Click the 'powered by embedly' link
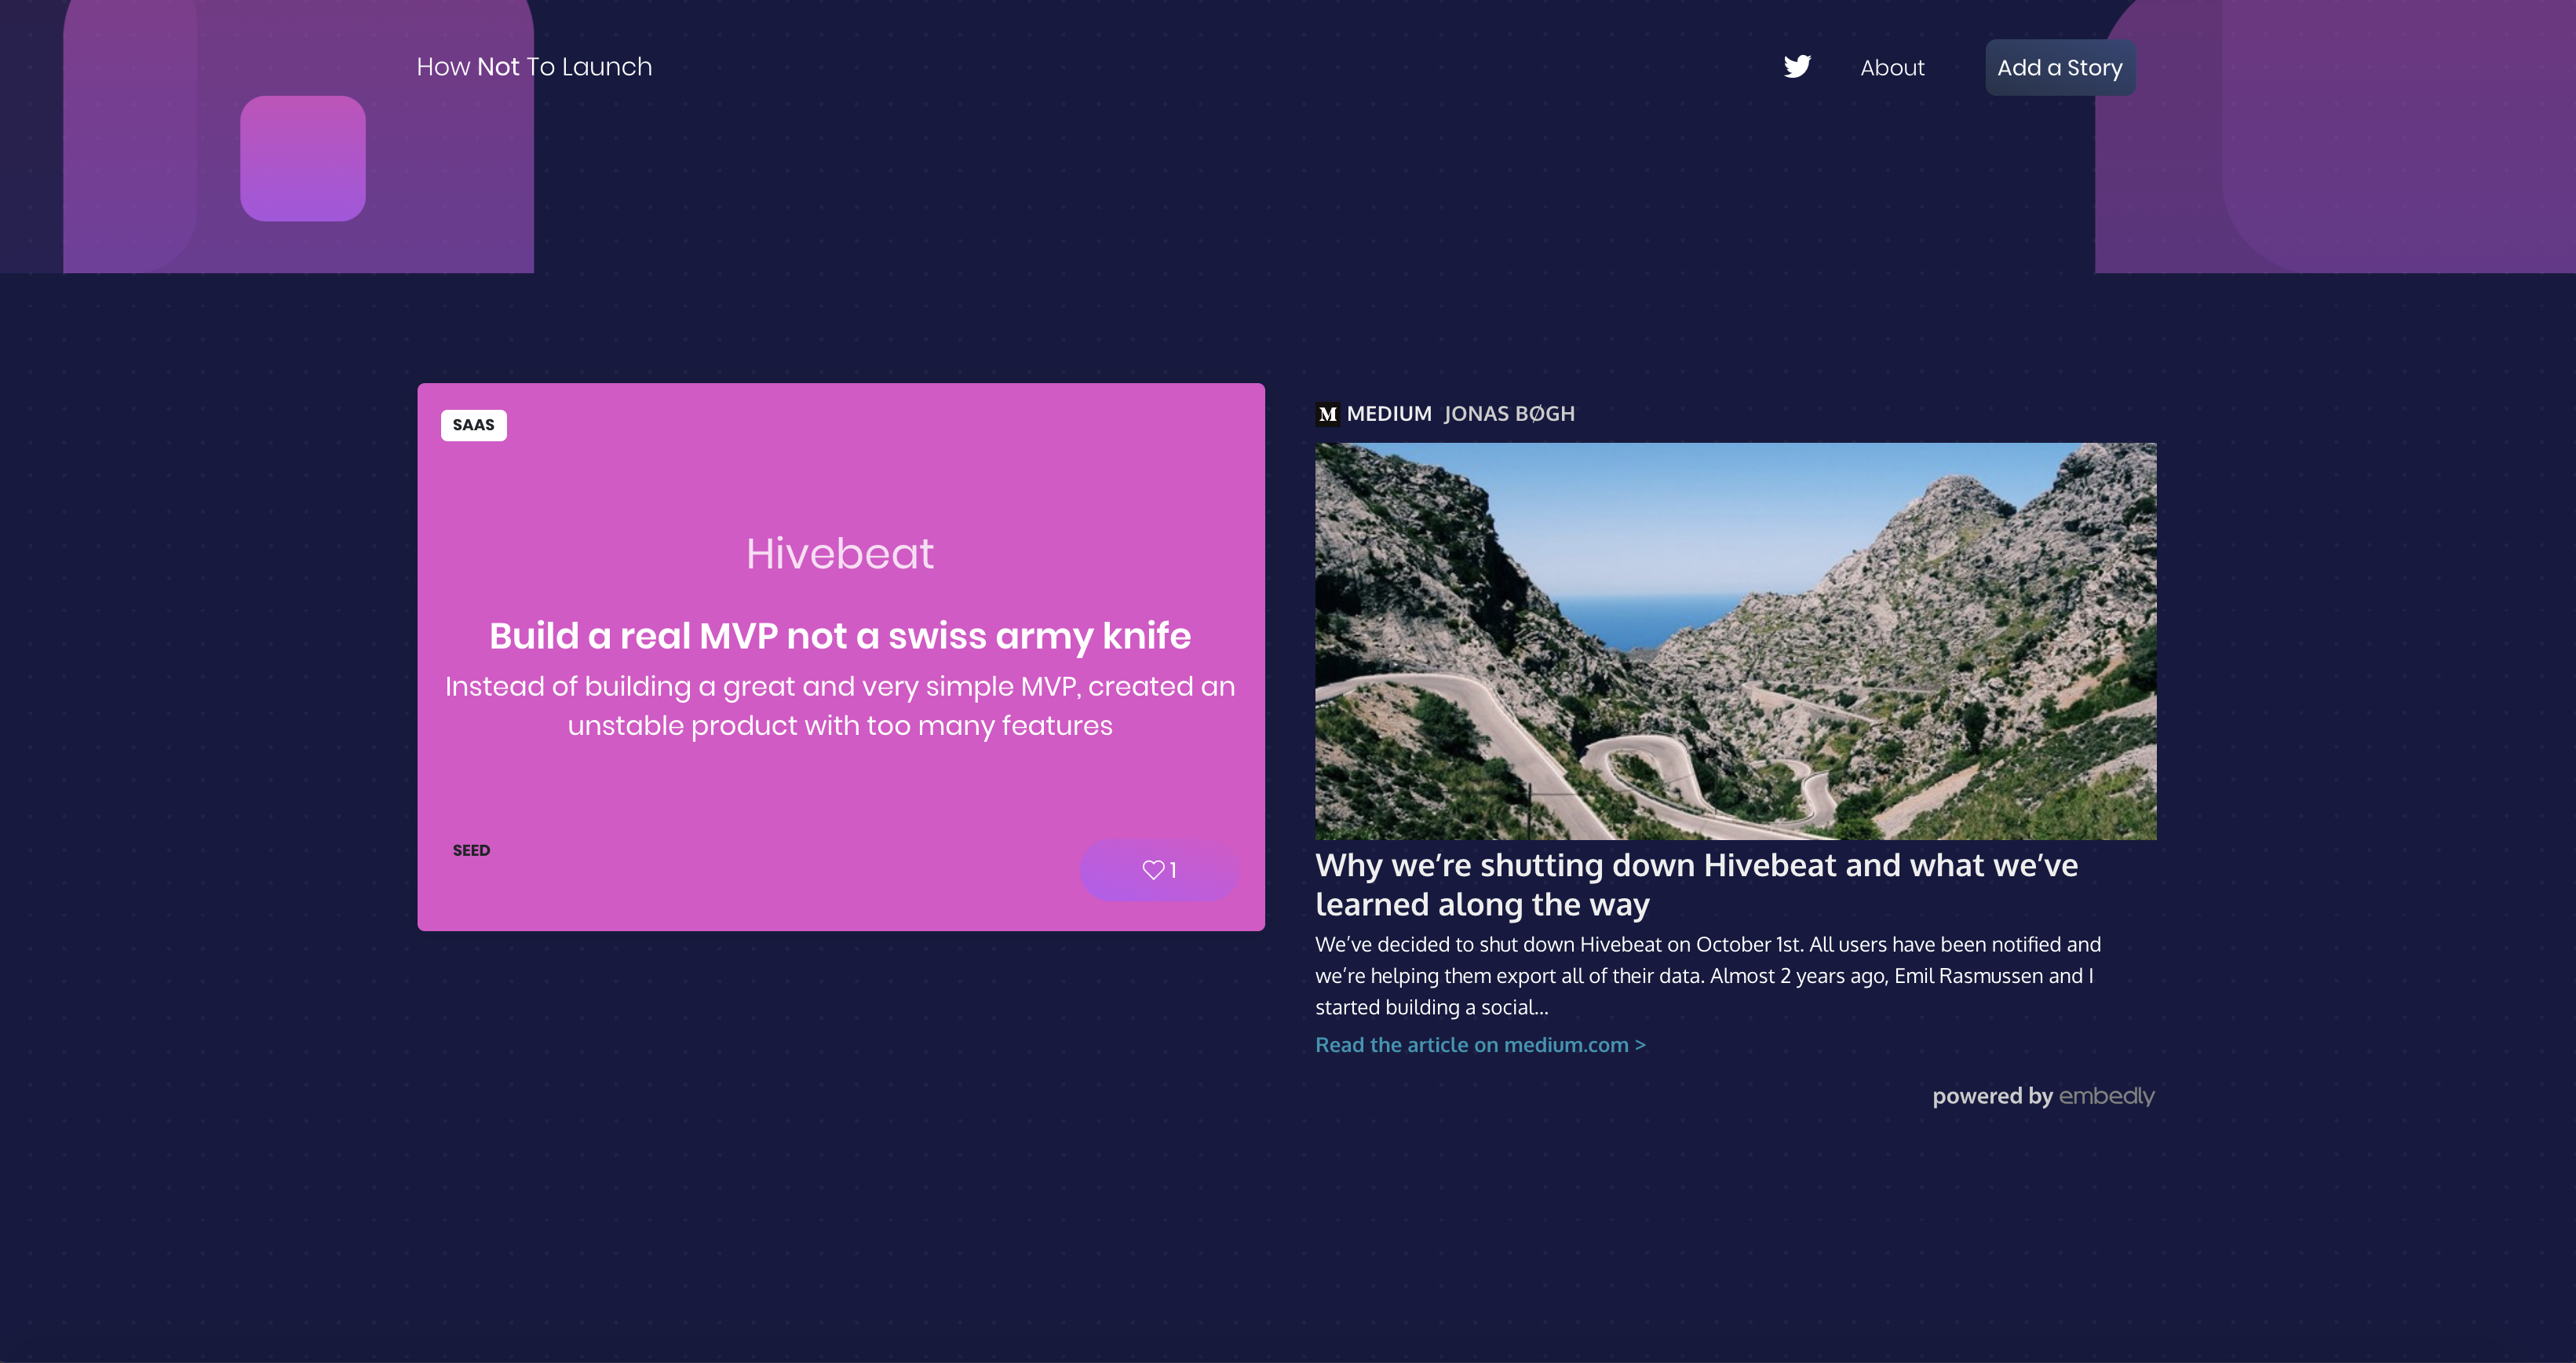This screenshot has width=2576, height=1363. click(x=2045, y=1095)
